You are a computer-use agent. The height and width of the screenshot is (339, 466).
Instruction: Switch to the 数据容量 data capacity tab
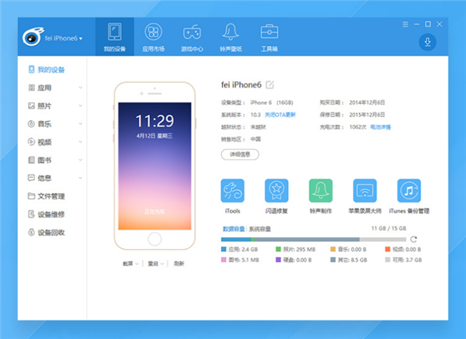coord(234,229)
